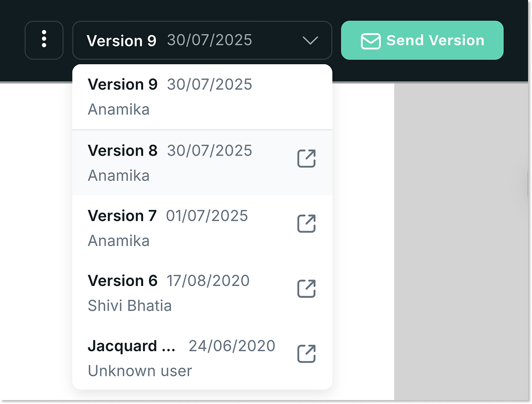Click the Shivi Bhatia author name
532x404 pixels.
pos(130,306)
